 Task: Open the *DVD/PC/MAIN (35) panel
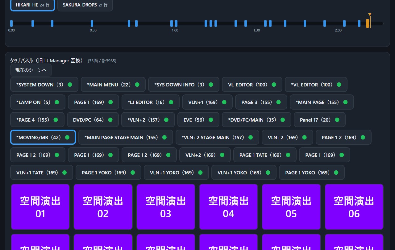click(x=256, y=120)
